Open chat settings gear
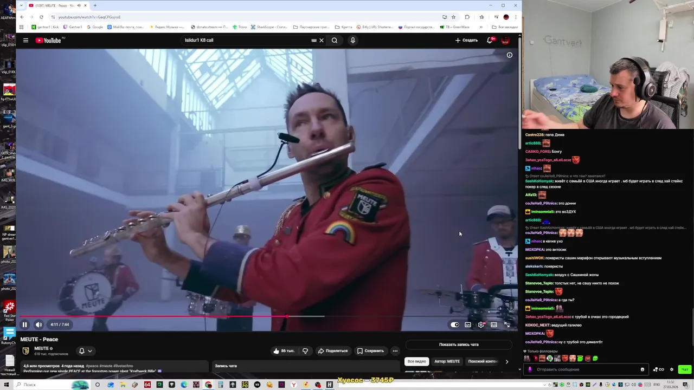 click(x=672, y=369)
